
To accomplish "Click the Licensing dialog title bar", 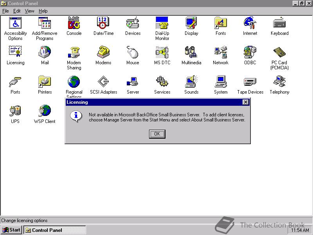I will [x=154, y=102].
